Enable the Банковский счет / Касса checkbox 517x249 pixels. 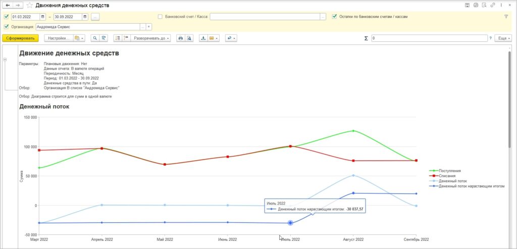tap(160, 17)
